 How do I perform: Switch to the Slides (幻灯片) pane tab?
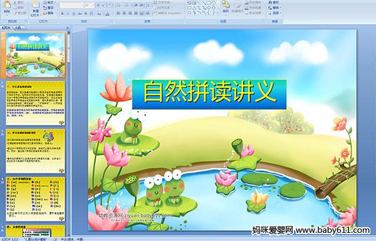6,28
